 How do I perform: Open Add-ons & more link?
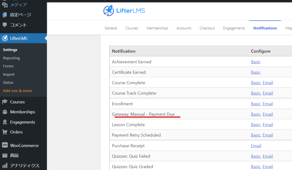[17, 91]
